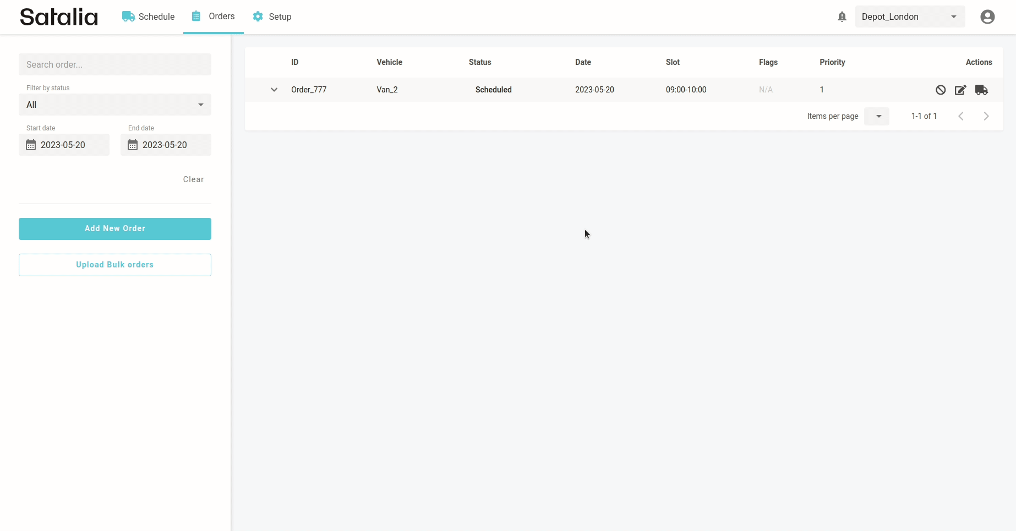The height and width of the screenshot is (531, 1016).
Task: Focus the Search order input field
Action: coord(115,64)
